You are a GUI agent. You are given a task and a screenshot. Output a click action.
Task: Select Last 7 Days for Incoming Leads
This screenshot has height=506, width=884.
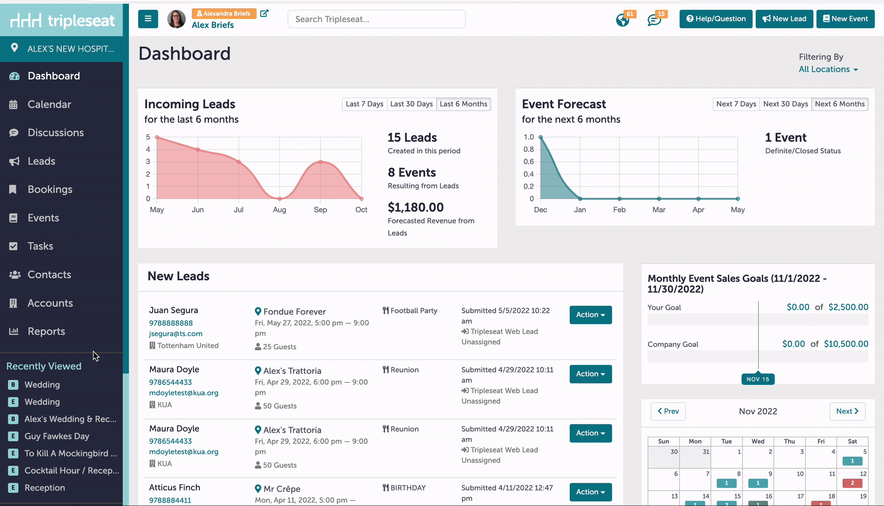364,104
